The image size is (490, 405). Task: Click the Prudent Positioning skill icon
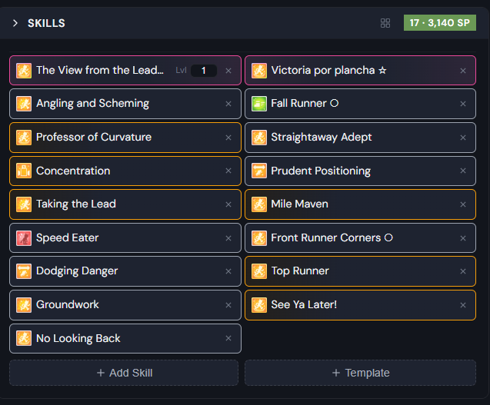pyautogui.click(x=259, y=171)
